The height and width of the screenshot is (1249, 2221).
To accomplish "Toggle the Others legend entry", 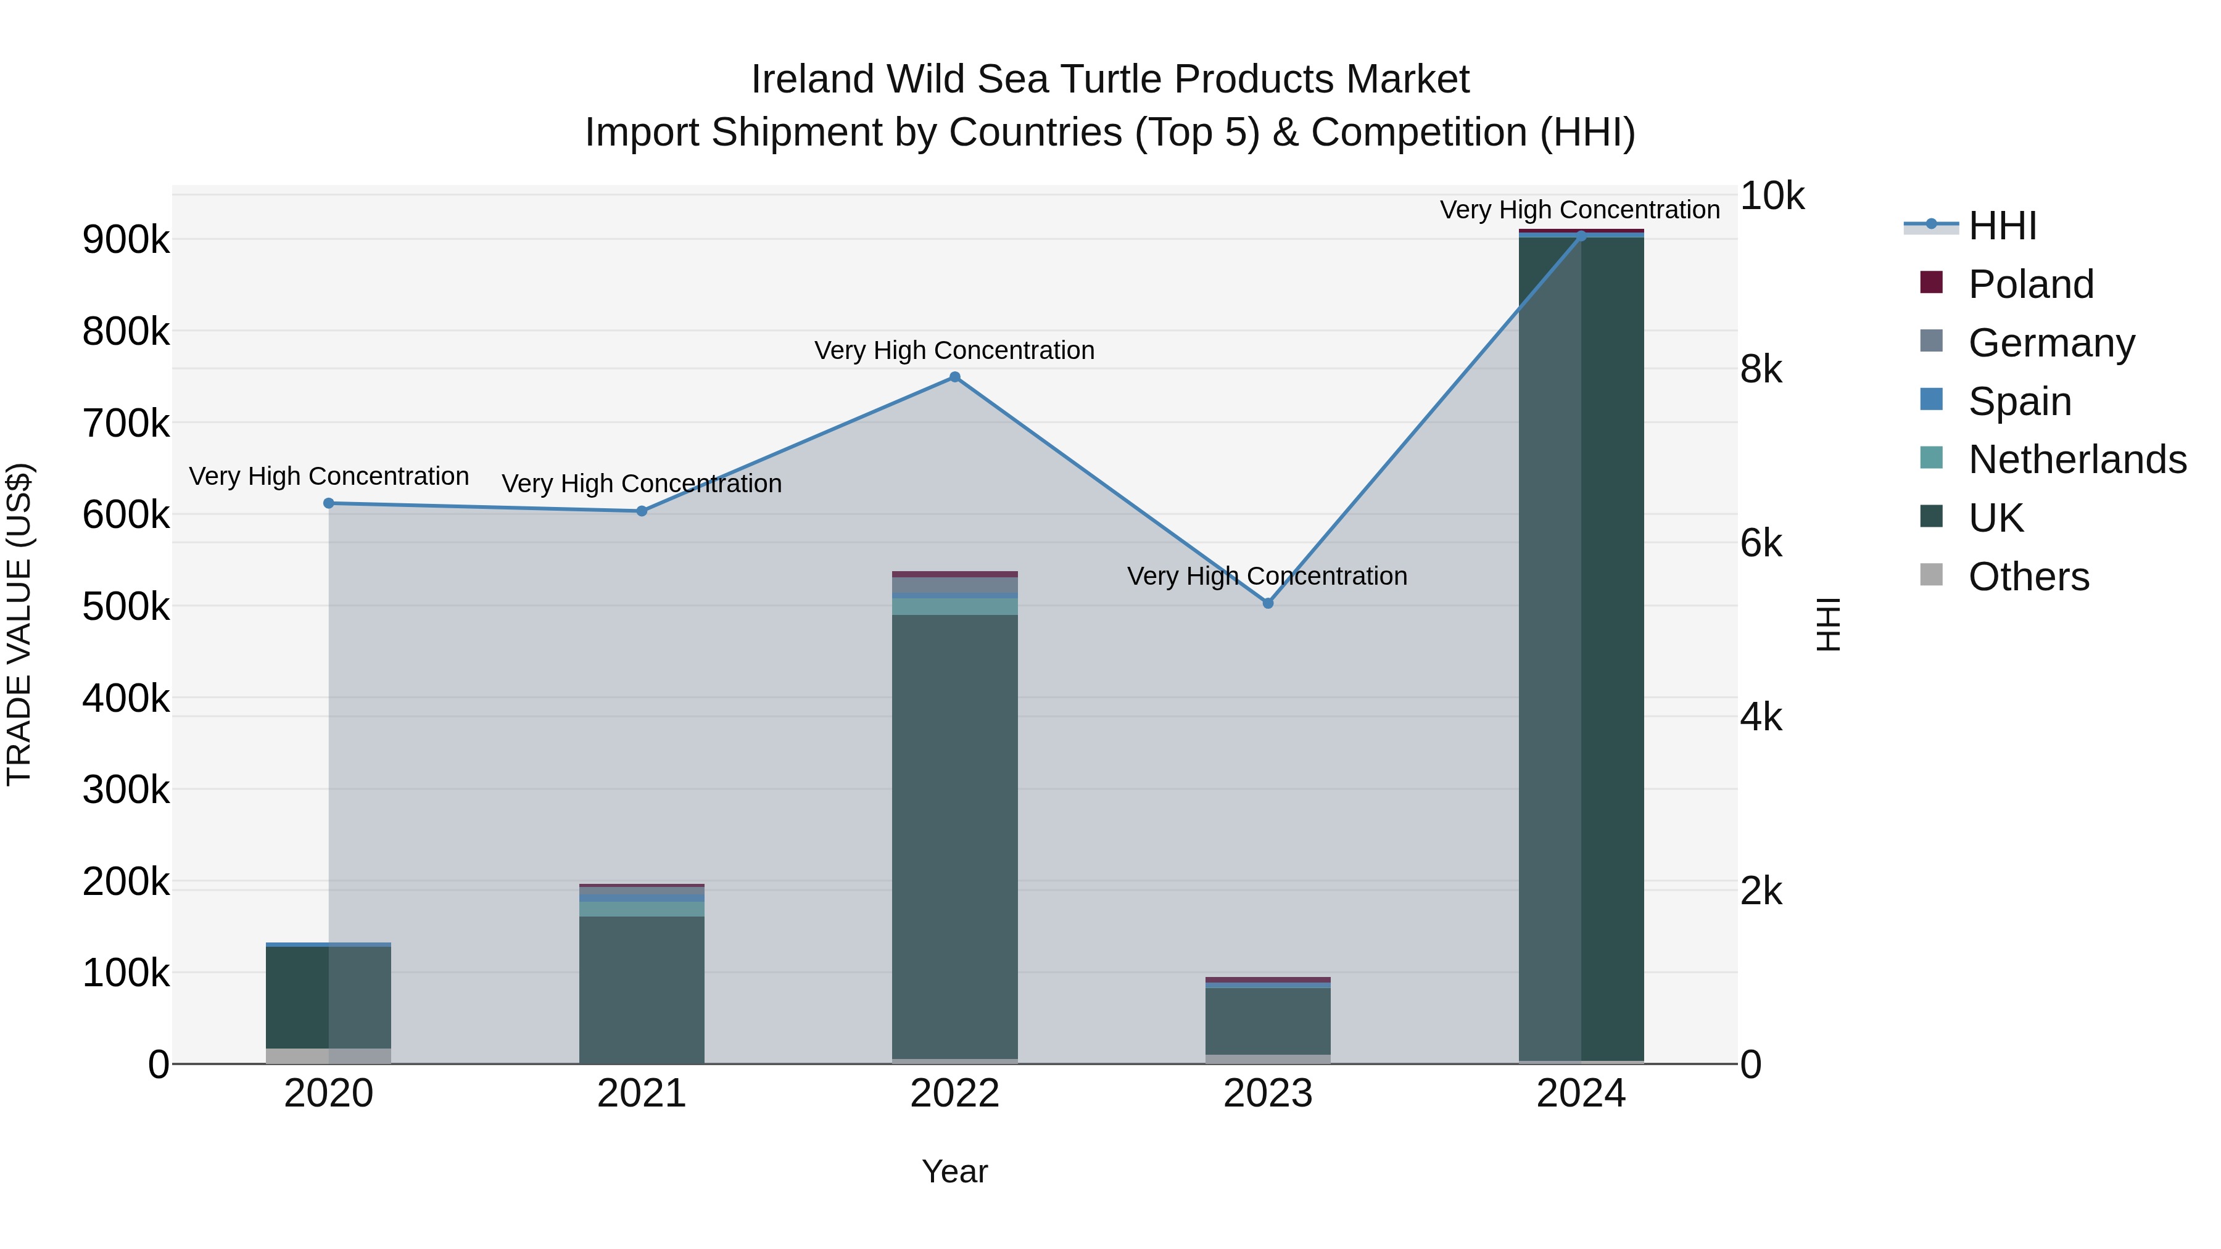I will click(x=2004, y=577).
